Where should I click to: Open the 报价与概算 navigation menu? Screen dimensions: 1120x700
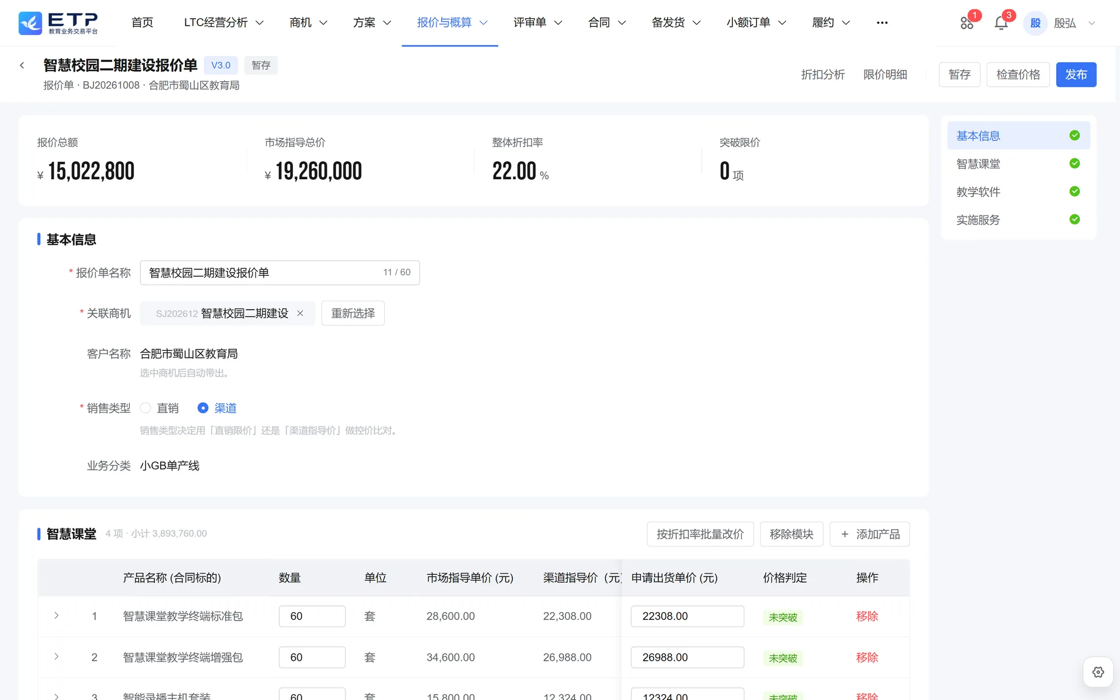tap(452, 23)
